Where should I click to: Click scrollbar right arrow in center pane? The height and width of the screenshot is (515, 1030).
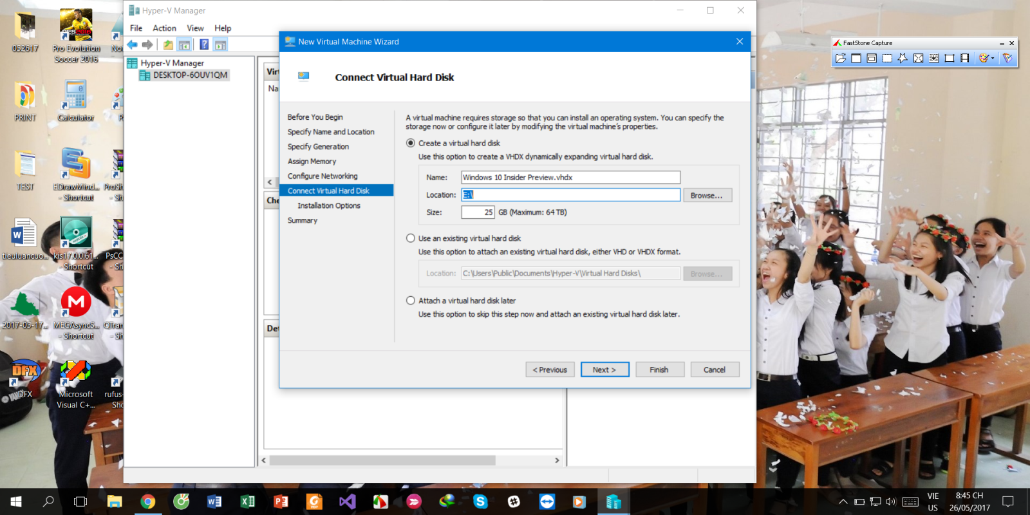pos(557,460)
